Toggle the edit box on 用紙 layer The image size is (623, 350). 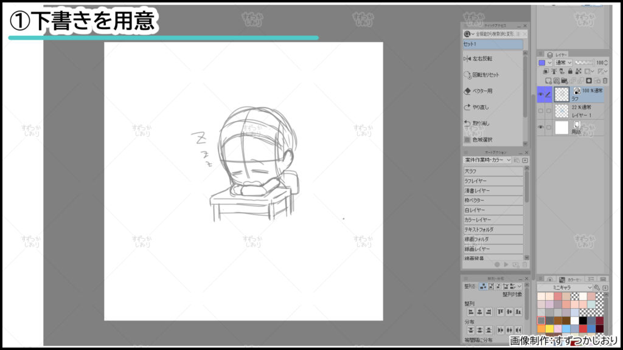[x=548, y=128]
